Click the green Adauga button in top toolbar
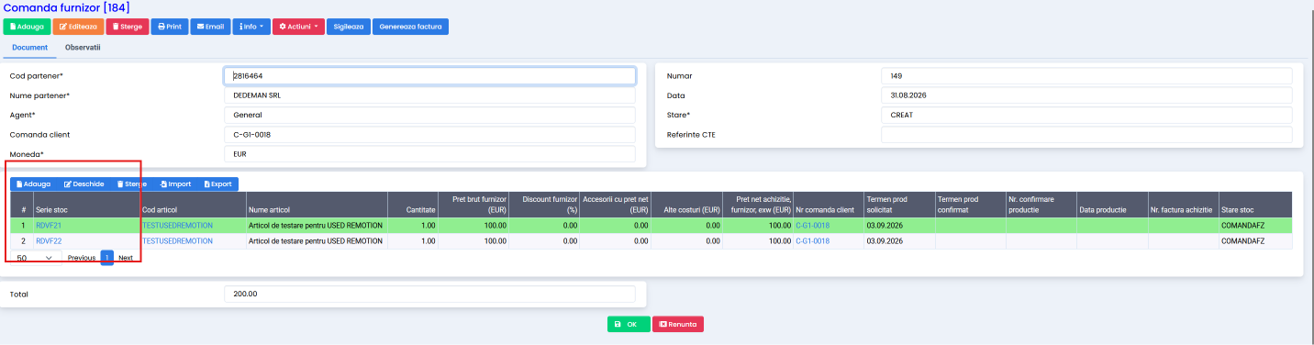 (27, 27)
